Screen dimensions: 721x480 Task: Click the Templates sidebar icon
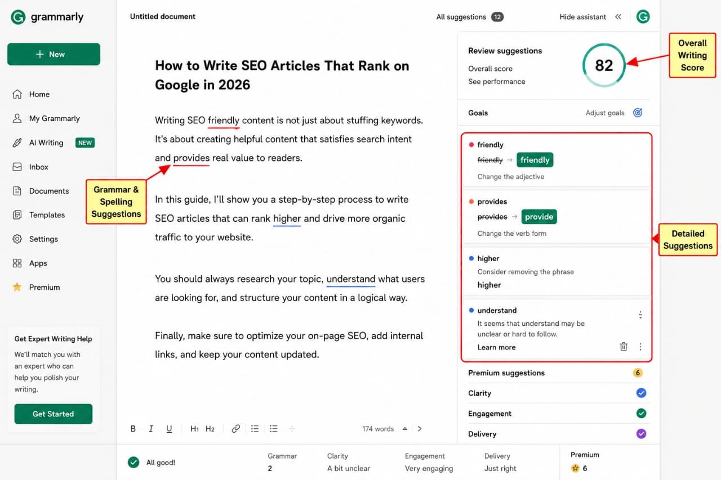[x=17, y=215]
